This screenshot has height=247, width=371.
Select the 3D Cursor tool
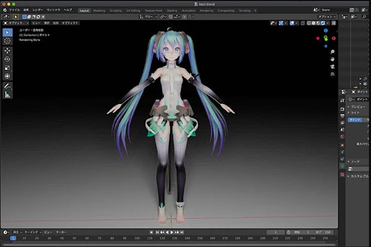tap(7, 41)
